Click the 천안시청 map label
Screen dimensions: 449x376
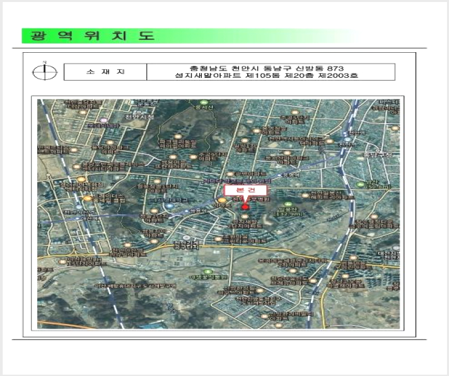pos(140,117)
